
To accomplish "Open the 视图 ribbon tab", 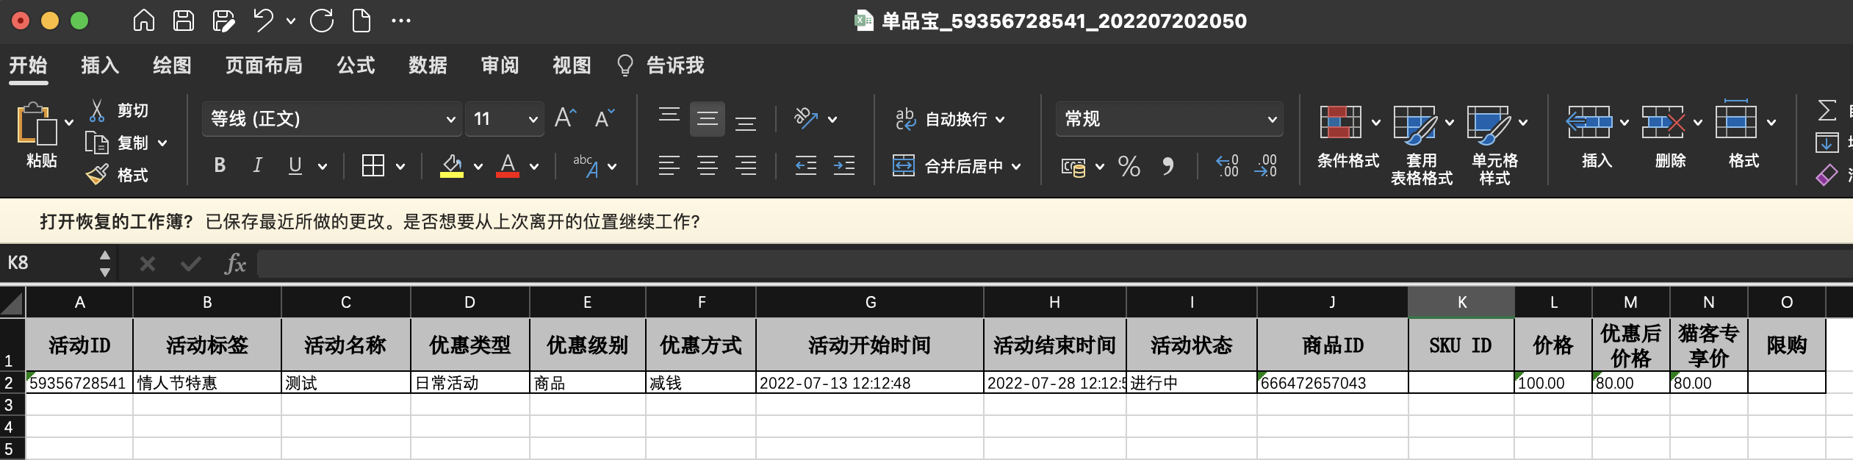I will 572,65.
